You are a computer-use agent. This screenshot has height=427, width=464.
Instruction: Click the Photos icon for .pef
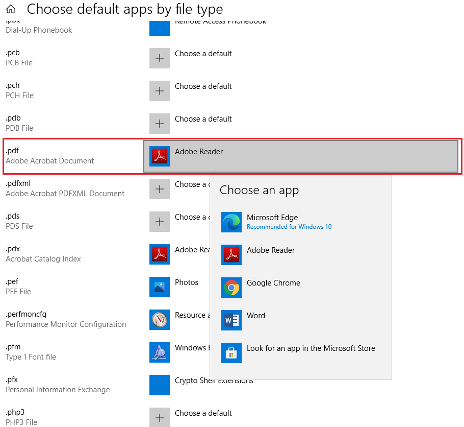tap(160, 287)
